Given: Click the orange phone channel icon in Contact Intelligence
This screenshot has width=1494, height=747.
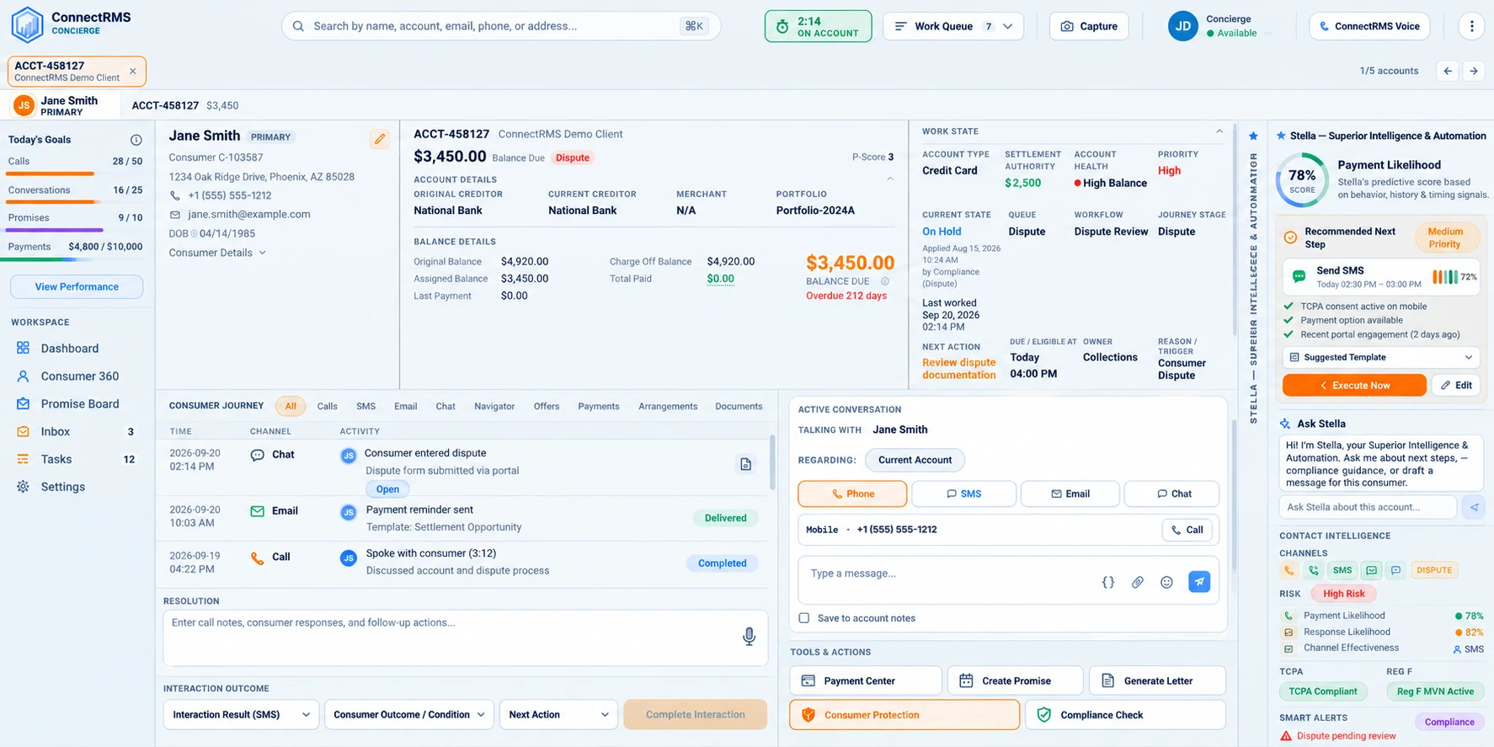Looking at the screenshot, I should pos(1289,570).
